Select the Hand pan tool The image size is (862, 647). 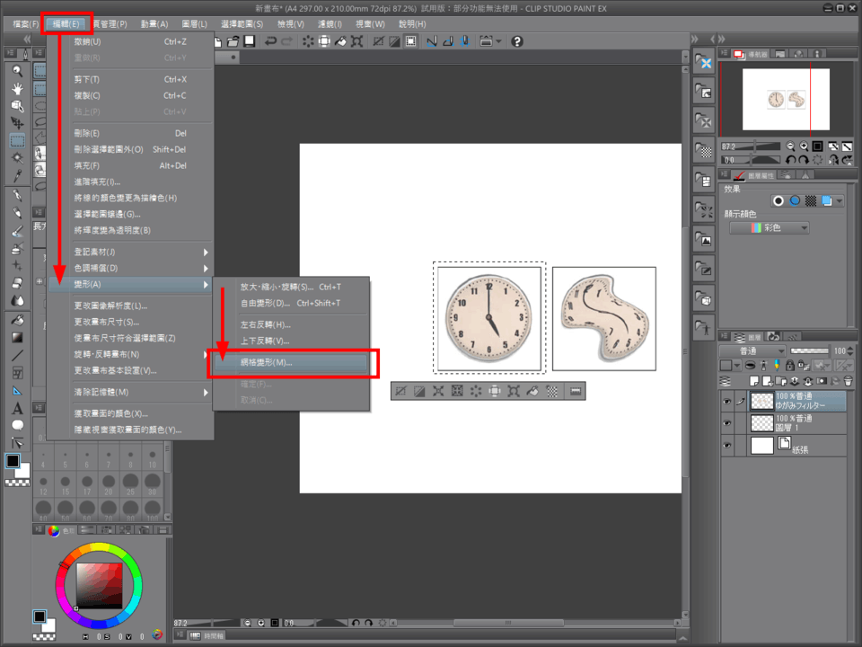click(x=17, y=88)
